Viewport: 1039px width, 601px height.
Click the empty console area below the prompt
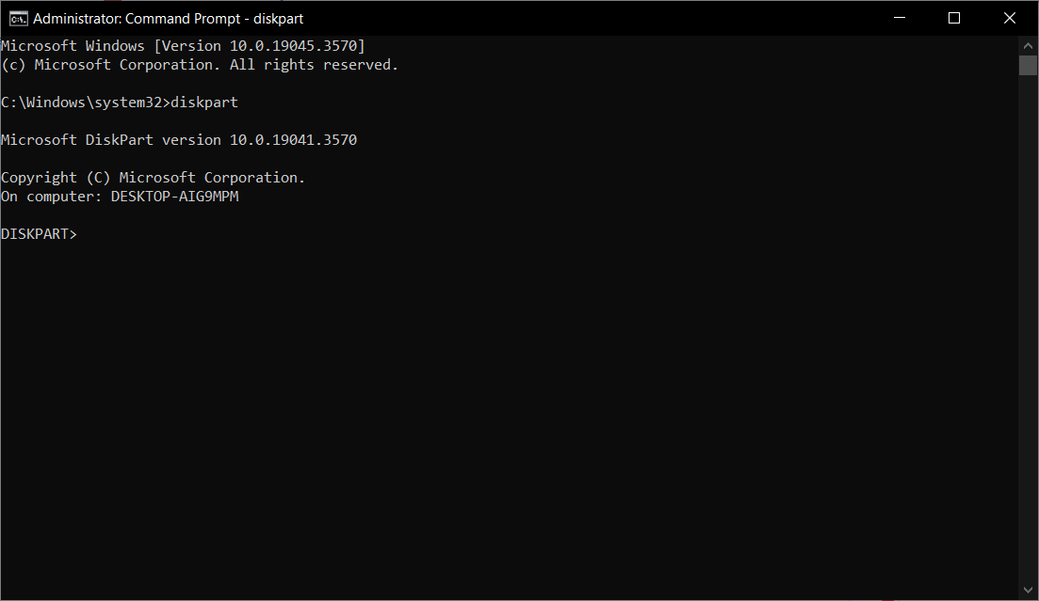click(x=509, y=417)
